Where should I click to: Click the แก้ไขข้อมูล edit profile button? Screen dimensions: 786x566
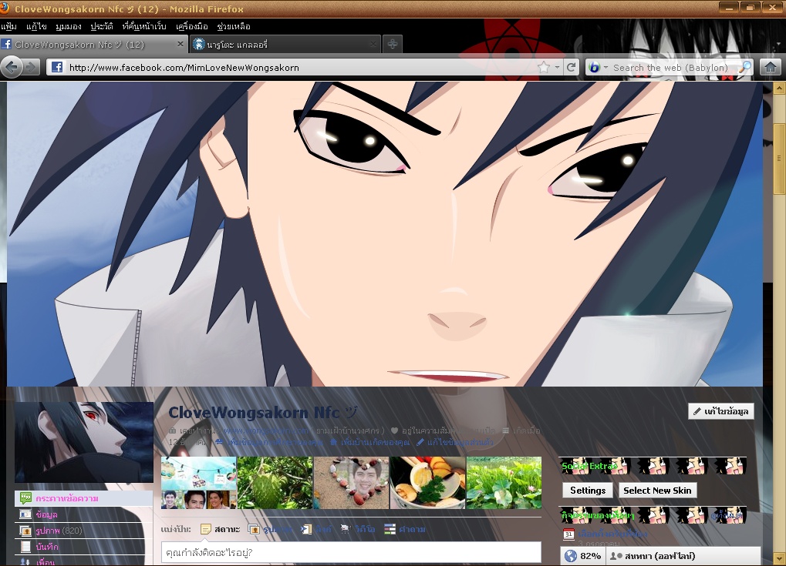(721, 411)
